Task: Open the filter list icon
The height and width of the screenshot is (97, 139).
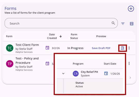Action: coord(123,24)
